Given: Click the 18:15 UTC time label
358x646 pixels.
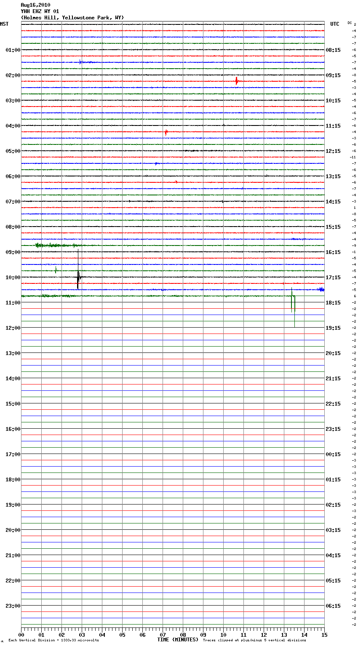Looking at the screenshot, I should [333, 302].
